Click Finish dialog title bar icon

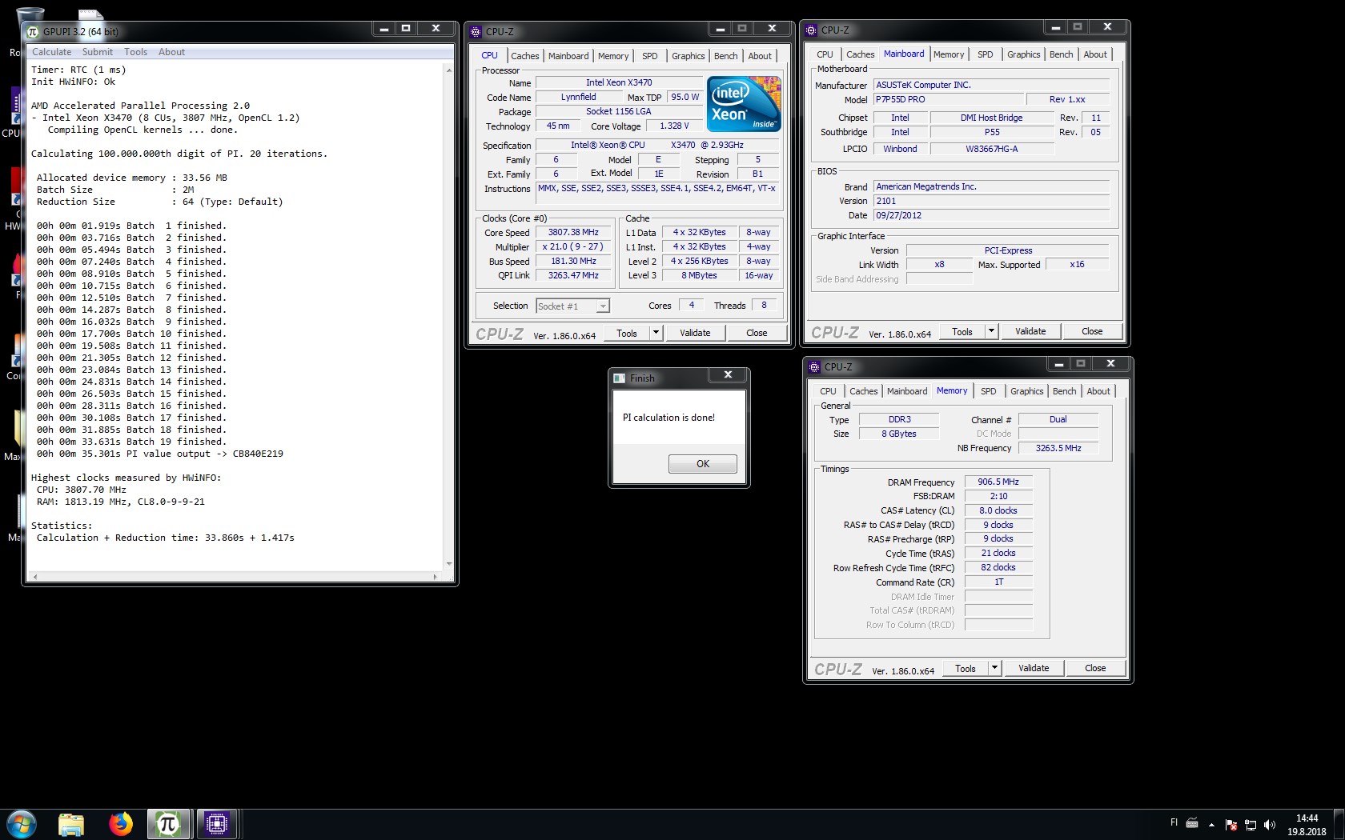click(620, 378)
